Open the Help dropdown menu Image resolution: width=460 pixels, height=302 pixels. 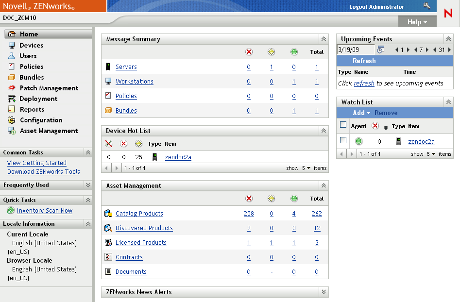click(x=417, y=22)
